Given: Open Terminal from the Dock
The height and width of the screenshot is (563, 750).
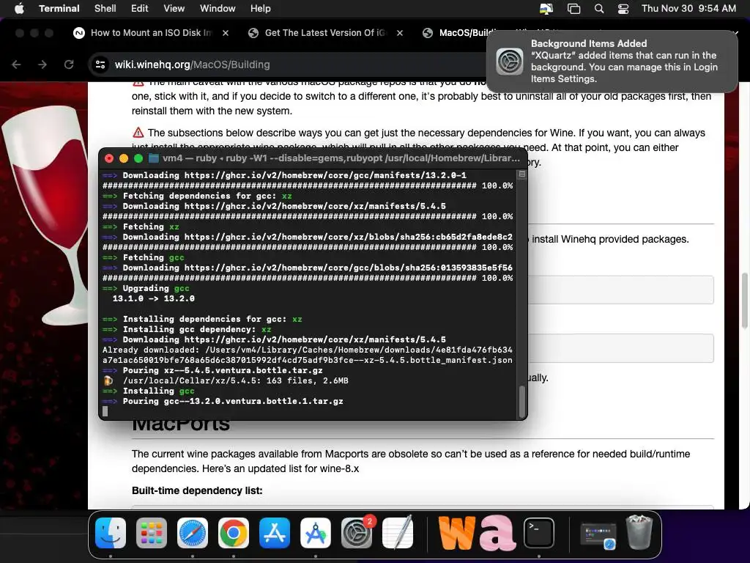Looking at the screenshot, I should (538, 533).
